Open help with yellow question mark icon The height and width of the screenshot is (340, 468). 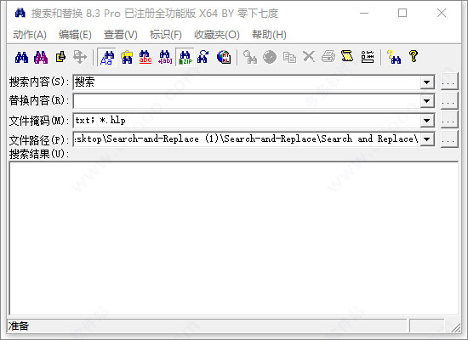414,57
